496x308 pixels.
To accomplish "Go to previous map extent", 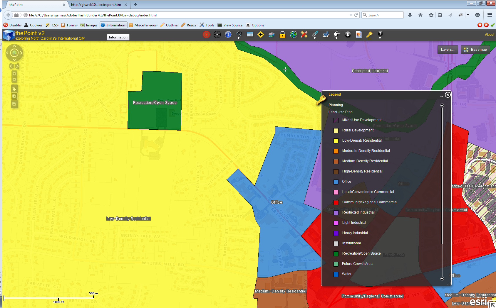I will (x=11, y=66).
